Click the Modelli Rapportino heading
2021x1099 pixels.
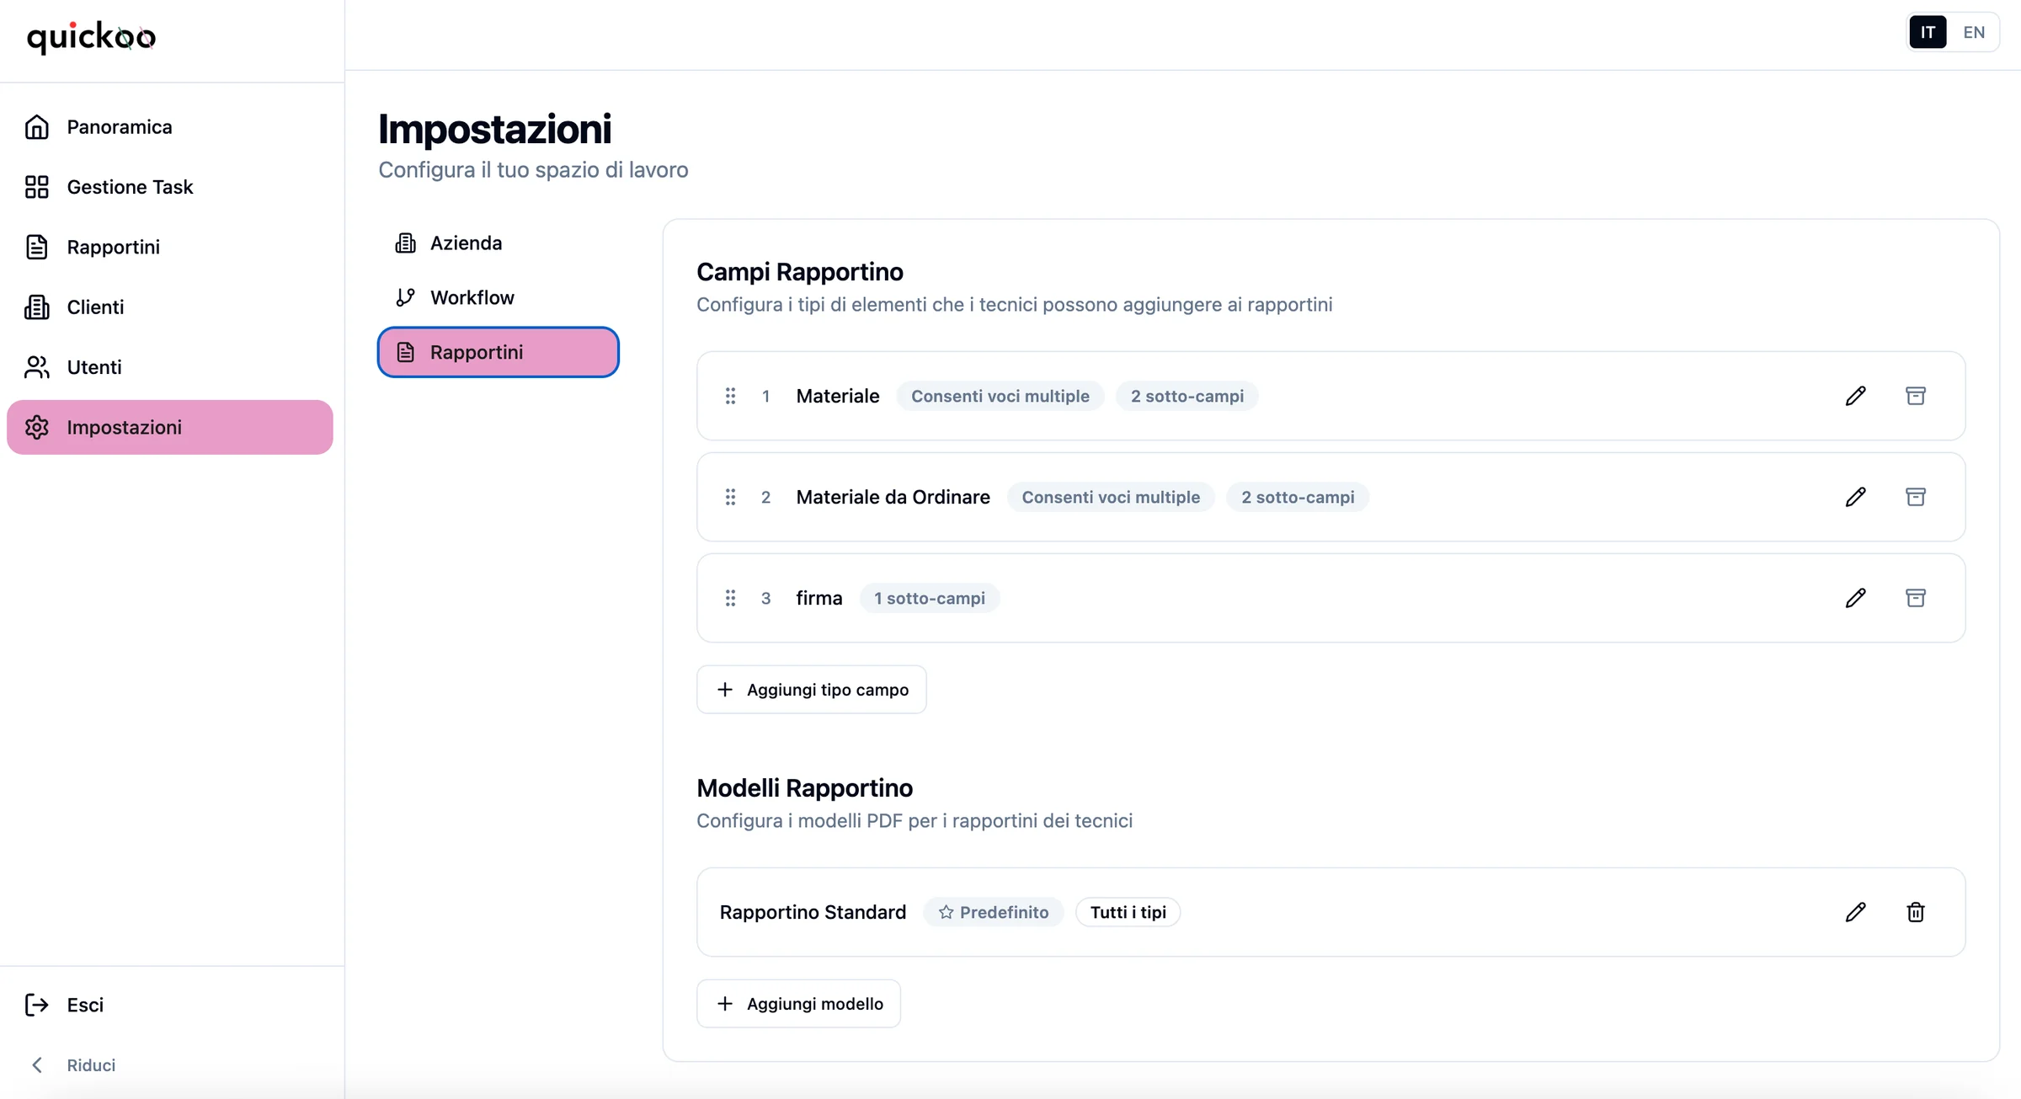[x=804, y=788]
